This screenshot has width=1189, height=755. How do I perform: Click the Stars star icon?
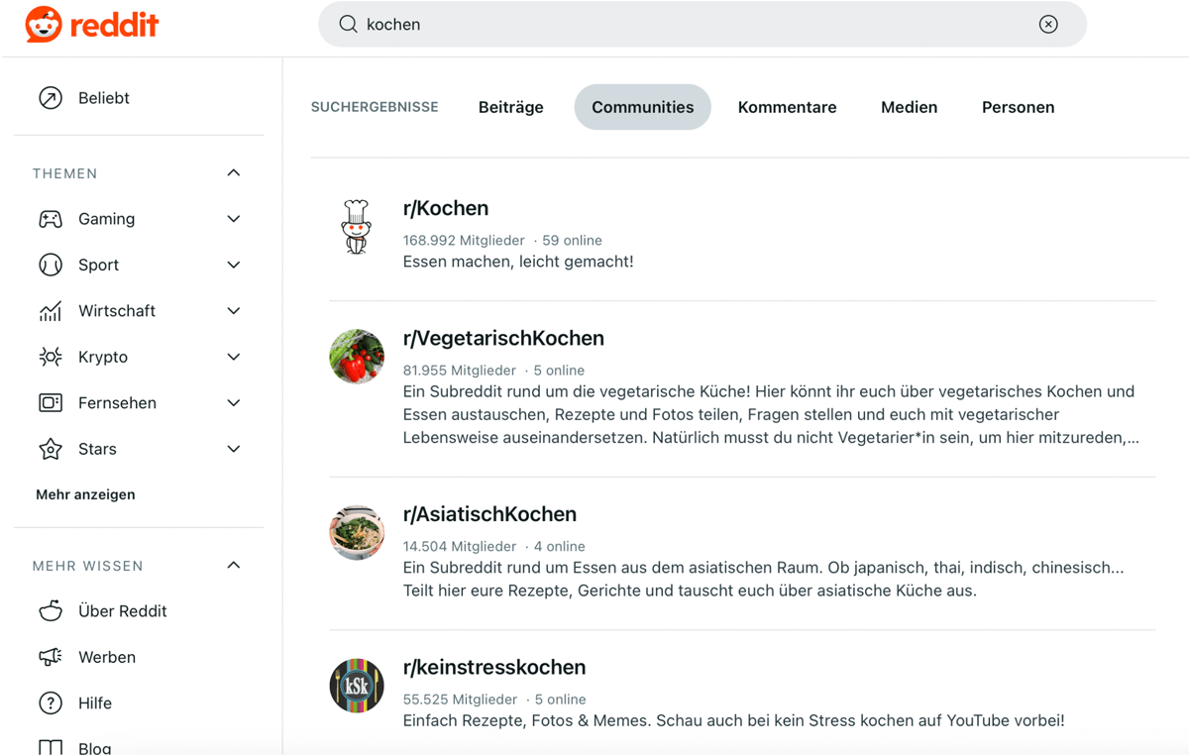(51, 449)
